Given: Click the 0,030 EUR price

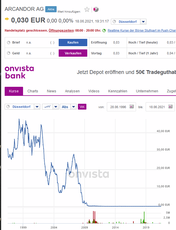Looking at the screenshot, I should (x=28, y=20).
